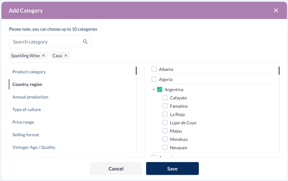Click the country list scrollbar

[x=279, y=71]
